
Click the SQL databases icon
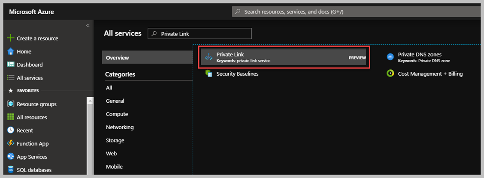[11, 170]
